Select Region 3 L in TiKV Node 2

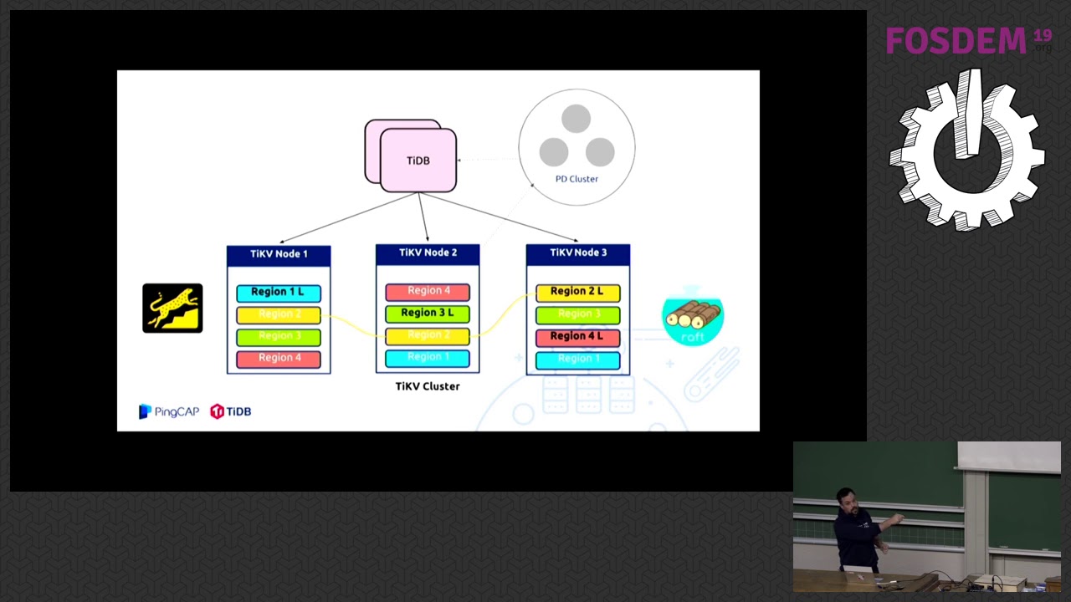428,314
